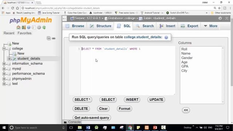
Task: Collapse the college database tree node
Action: (4, 48)
